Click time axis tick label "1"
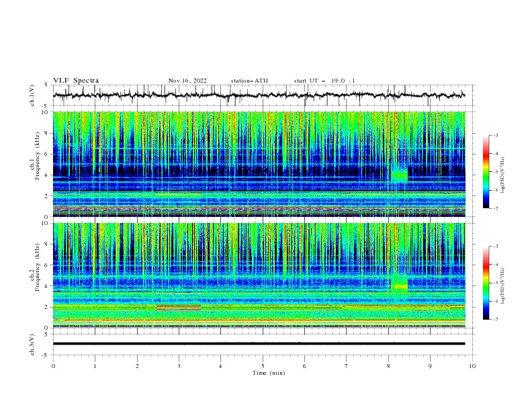 pos(95,366)
